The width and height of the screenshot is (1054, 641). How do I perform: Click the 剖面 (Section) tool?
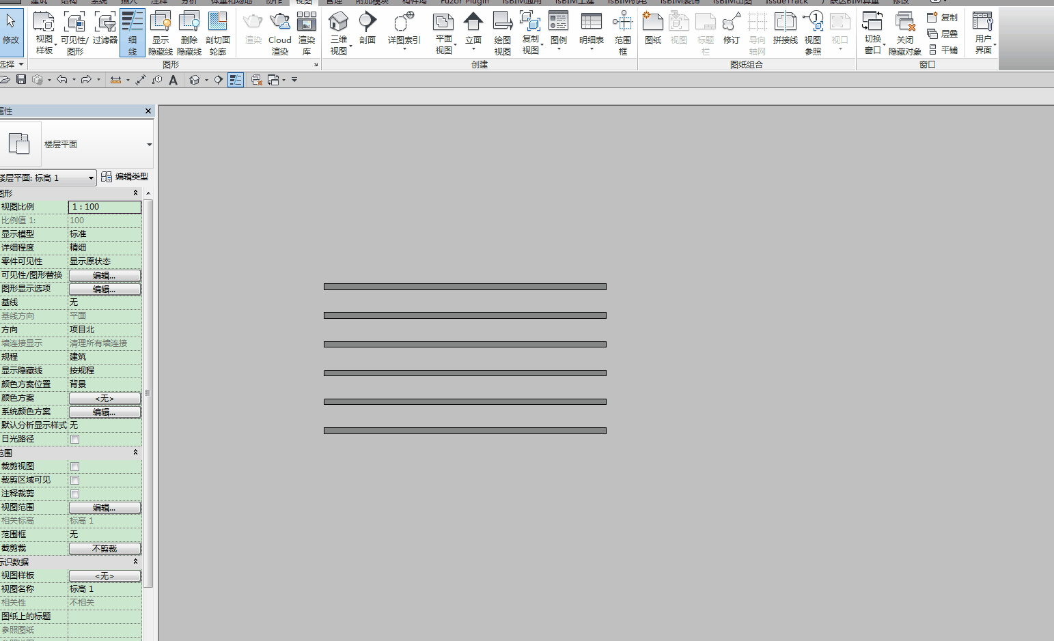(x=367, y=29)
